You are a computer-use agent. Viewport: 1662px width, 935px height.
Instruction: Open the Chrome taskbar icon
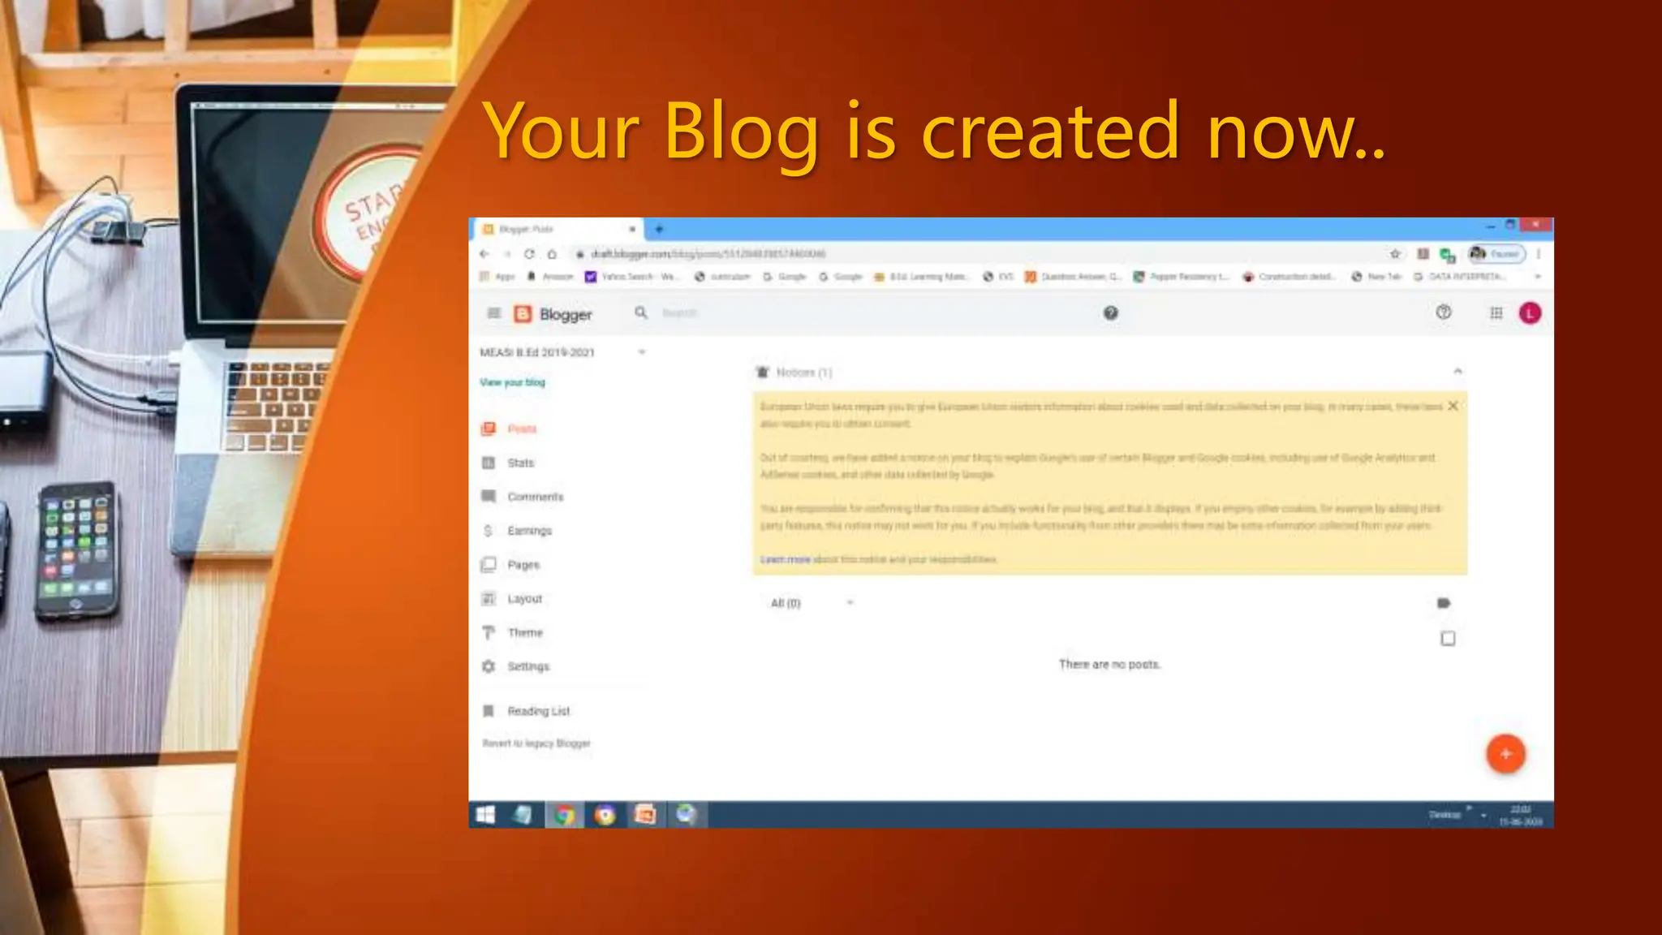565,815
